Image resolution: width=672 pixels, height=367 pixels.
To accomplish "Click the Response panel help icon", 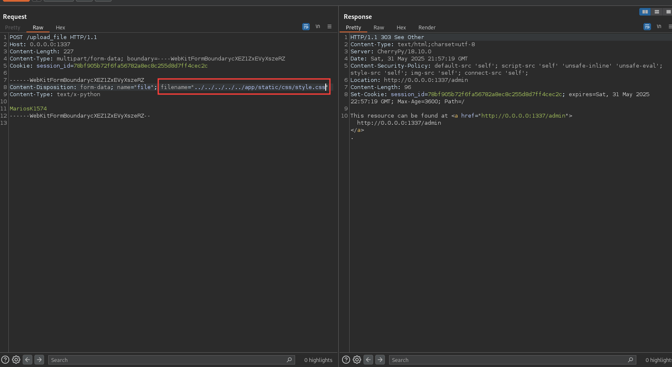I will click(346, 360).
